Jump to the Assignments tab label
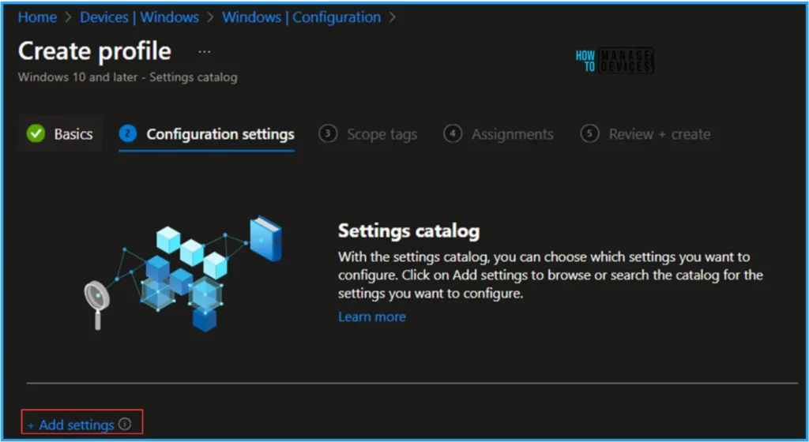Viewport: 809px width, 442px height. (512, 134)
